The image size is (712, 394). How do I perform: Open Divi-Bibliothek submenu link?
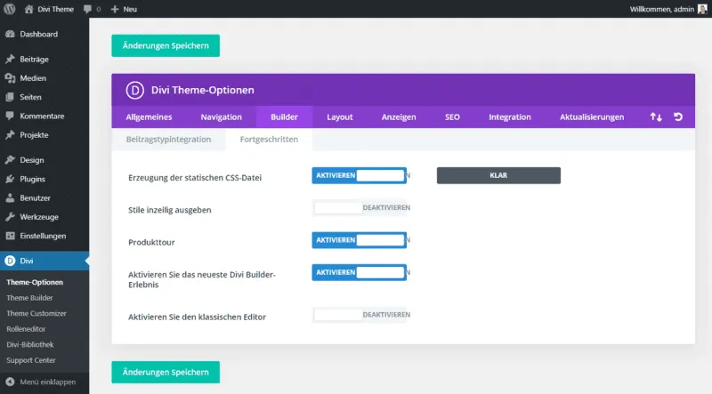[x=30, y=344]
